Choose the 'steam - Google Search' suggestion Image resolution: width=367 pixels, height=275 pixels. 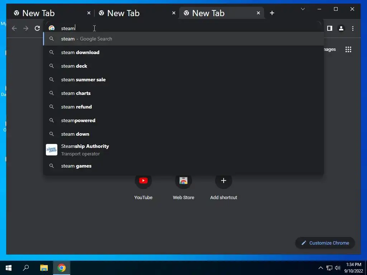(x=183, y=39)
